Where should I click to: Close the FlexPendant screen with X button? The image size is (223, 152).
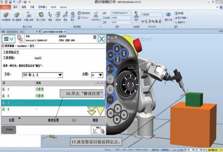point(102,39)
